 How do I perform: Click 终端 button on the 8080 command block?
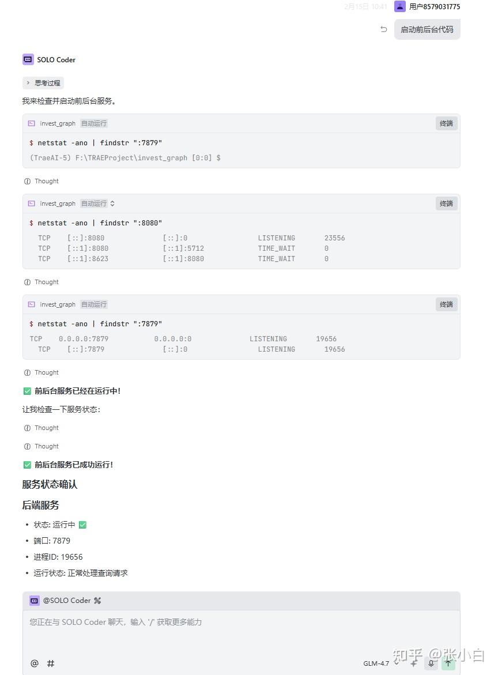(x=446, y=203)
